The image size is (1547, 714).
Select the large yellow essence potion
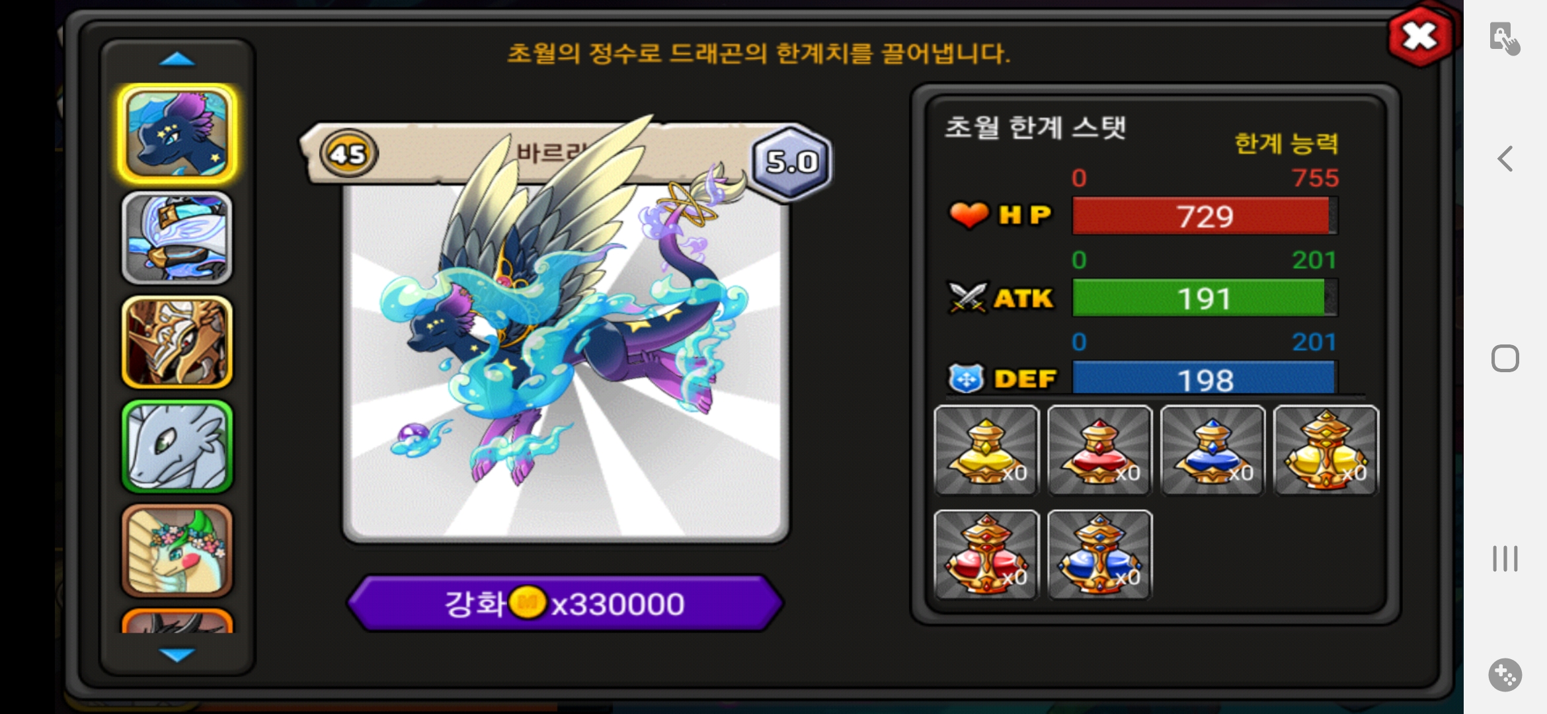click(x=1326, y=450)
